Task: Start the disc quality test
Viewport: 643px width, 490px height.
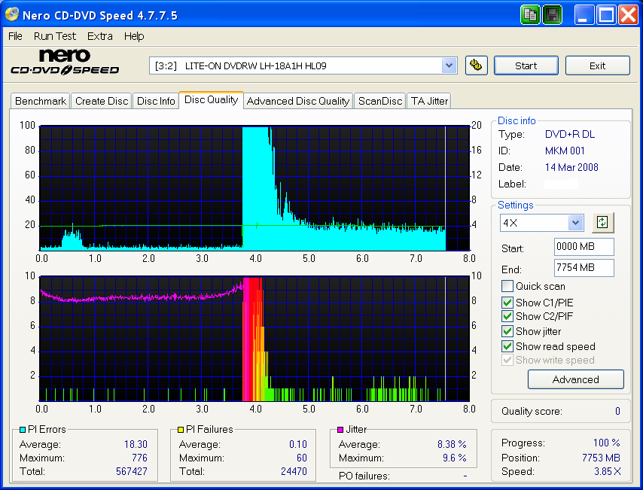Action: pyautogui.click(x=526, y=65)
